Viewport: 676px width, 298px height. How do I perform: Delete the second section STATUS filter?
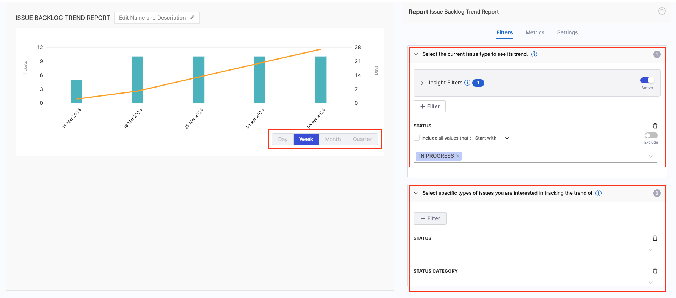pyautogui.click(x=655, y=238)
